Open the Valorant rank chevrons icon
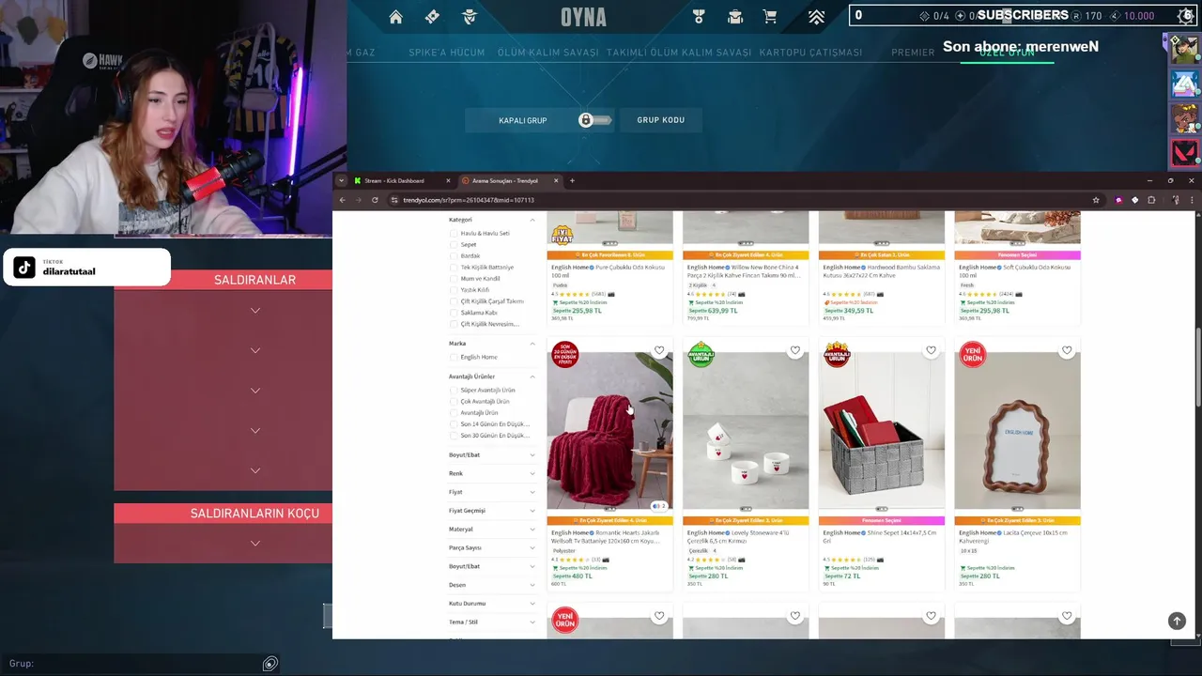Viewport: 1202px width, 676px height. [x=816, y=17]
